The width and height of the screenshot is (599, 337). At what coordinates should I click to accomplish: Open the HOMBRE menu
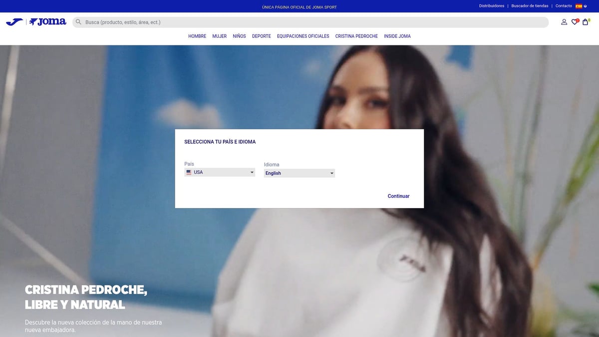197,36
